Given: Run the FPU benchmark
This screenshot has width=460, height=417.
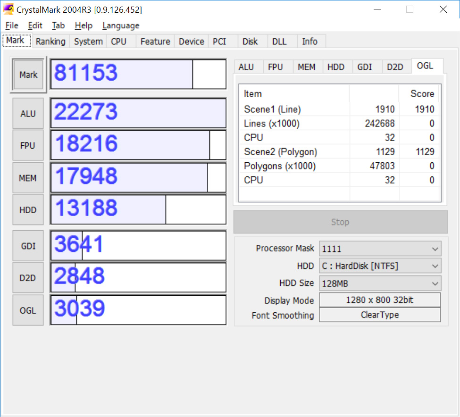Looking at the screenshot, I should tap(28, 145).
